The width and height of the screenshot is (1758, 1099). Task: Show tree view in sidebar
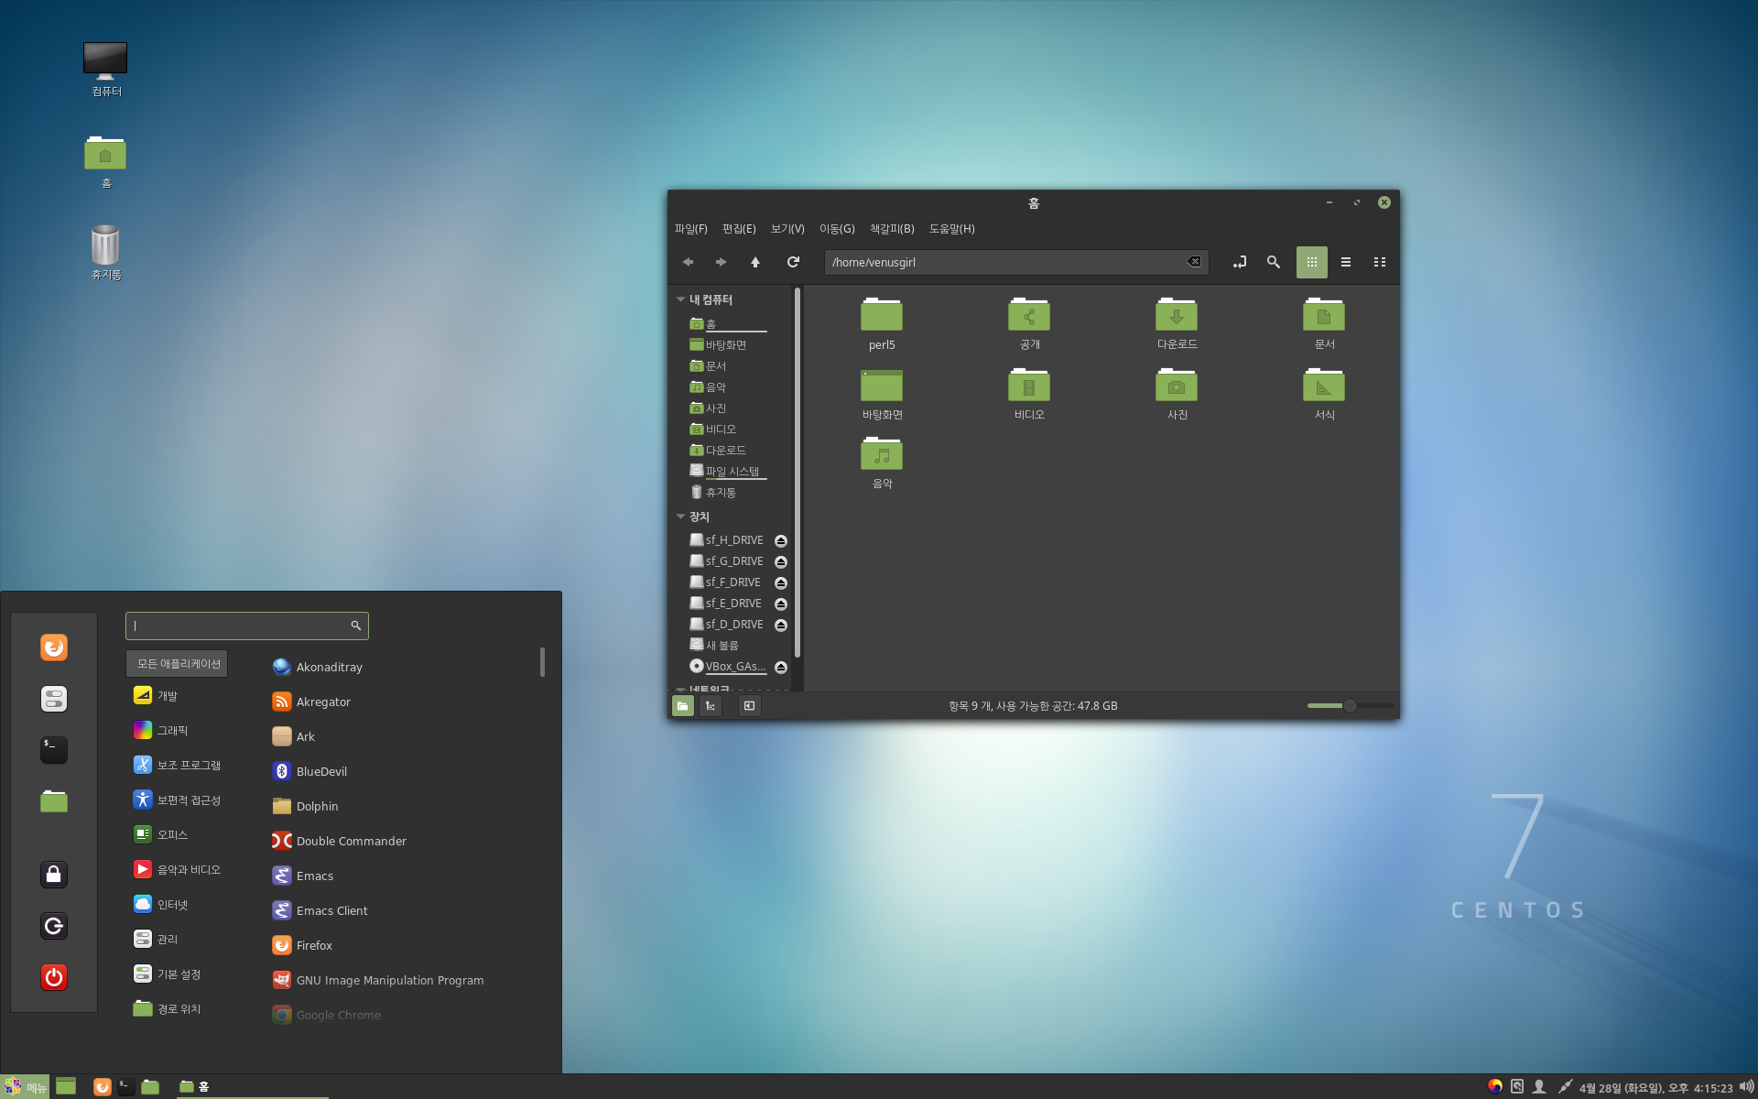click(x=711, y=705)
